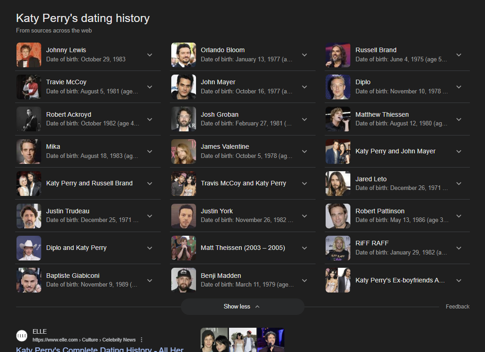
Task: Click Robert Ackroyd thumbnail photo
Action: pos(29,119)
